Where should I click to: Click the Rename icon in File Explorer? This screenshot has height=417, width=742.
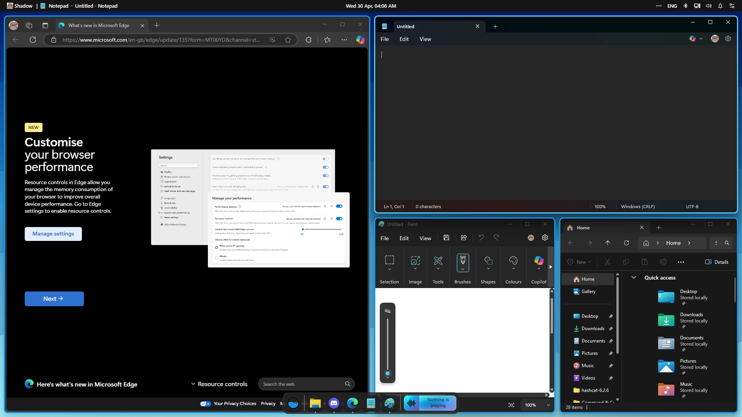tap(663, 262)
